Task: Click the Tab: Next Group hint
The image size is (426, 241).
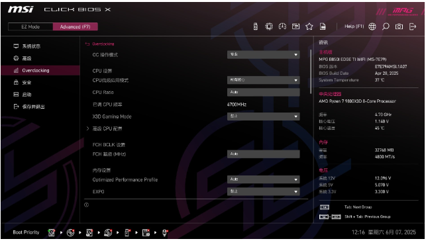Action: (x=358, y=207)
